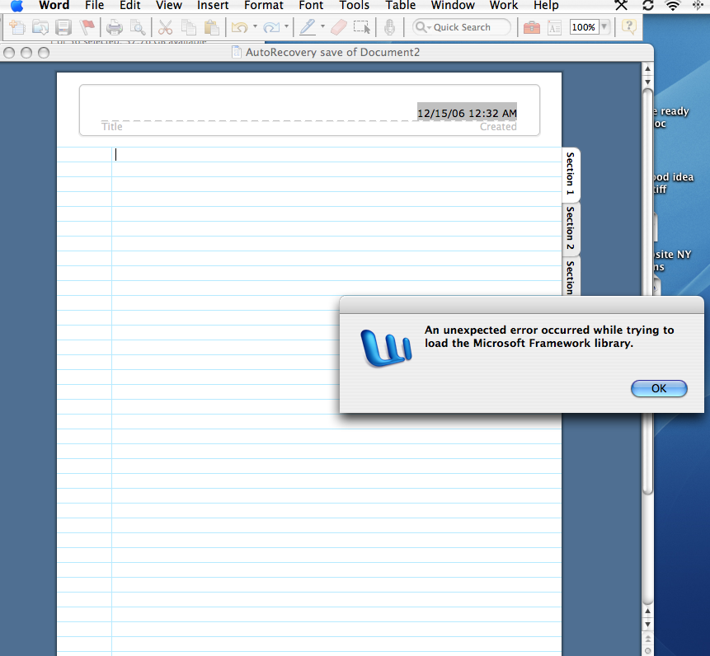This screenshot has height=656, width=710.
Task: Click the document proxy icon in title bar
Action: (x=237, y=52)
